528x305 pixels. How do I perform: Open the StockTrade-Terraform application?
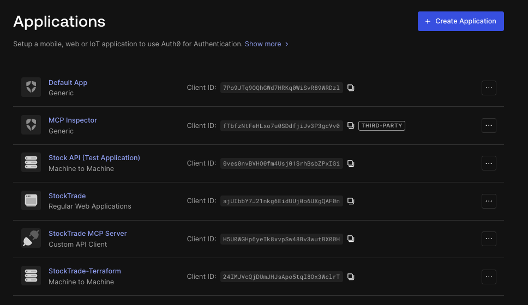(85, 271)
